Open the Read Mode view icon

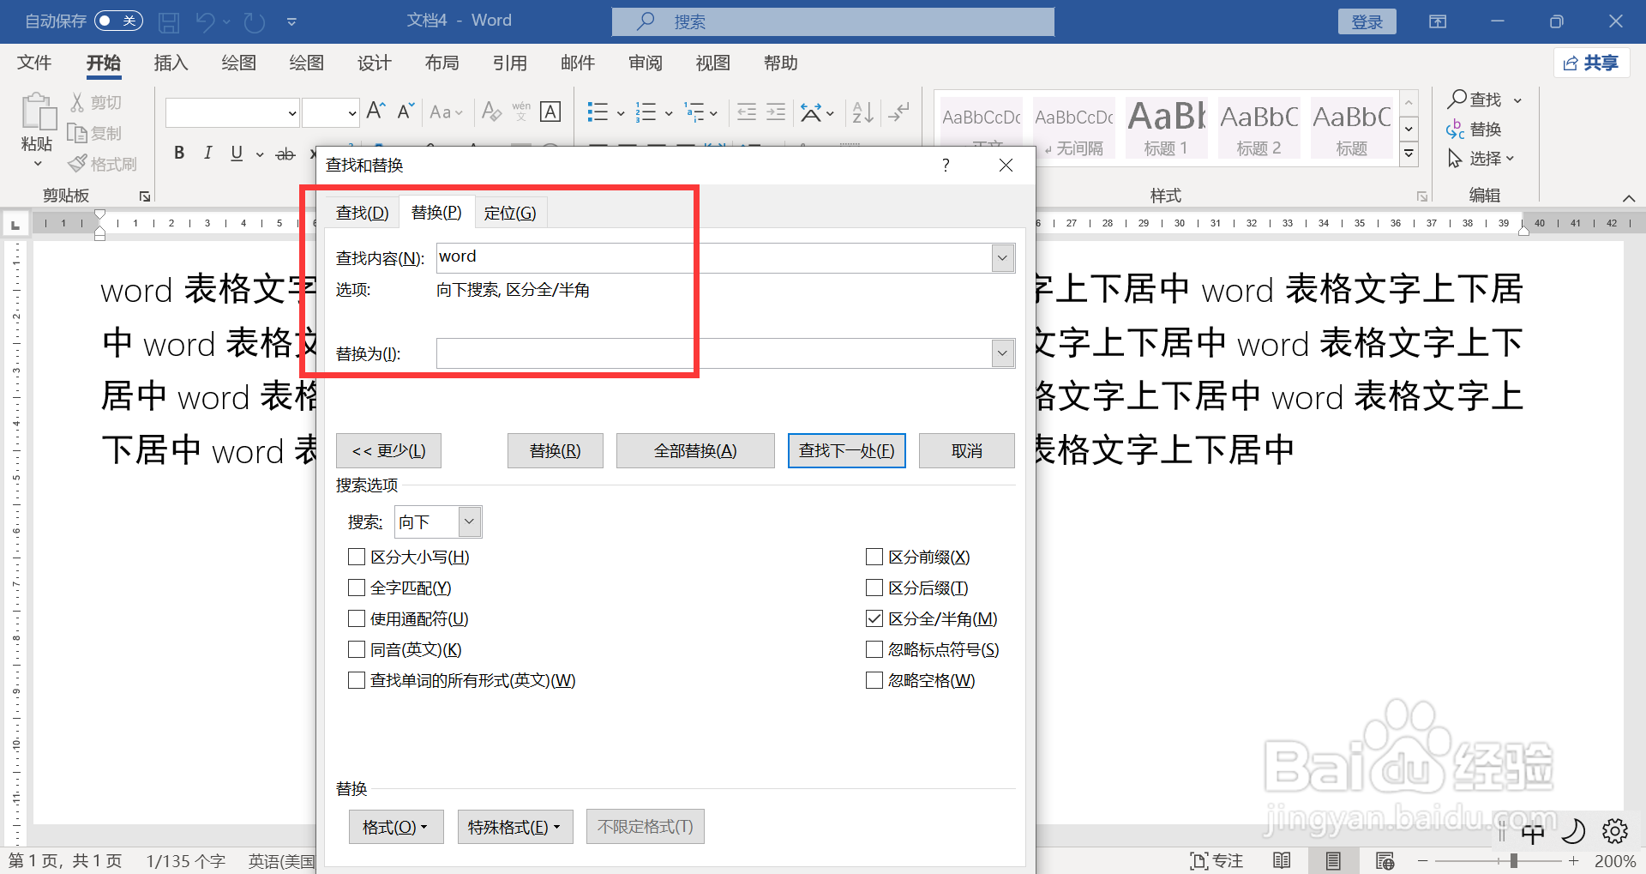click(x=1282, y=860)
